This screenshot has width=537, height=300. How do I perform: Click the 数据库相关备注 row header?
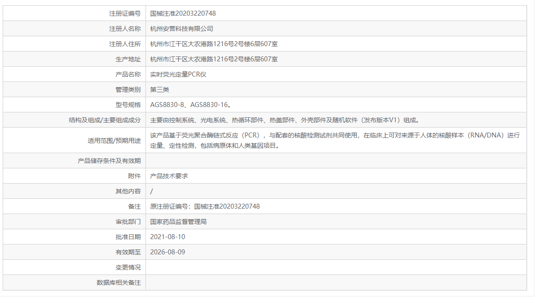[x=118, y=283]
